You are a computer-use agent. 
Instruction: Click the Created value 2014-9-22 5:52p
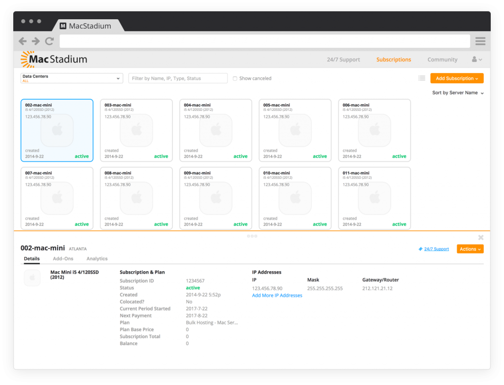click(x=203, y=295)
